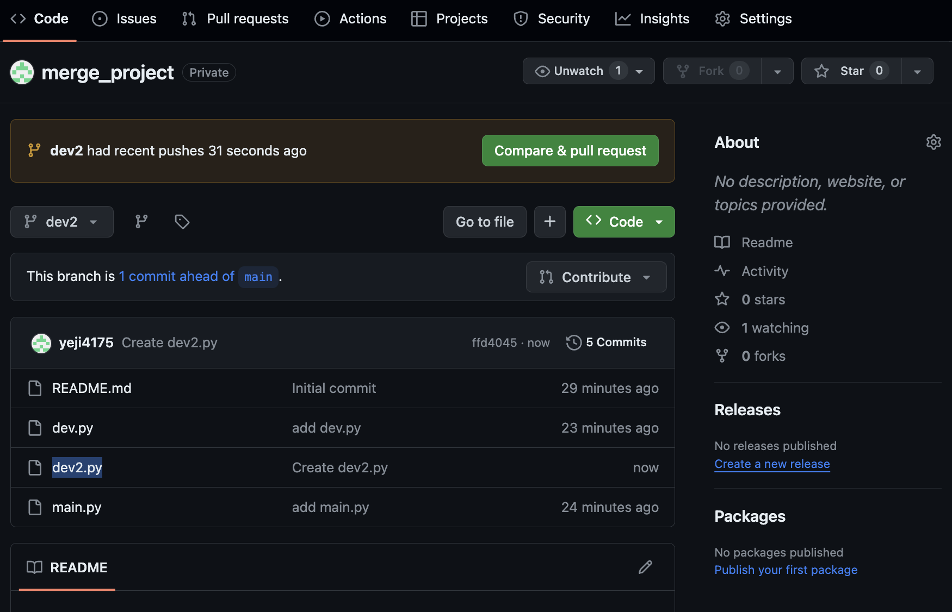Click Unwatch to toggle repository watching

[x=578, y=71]
